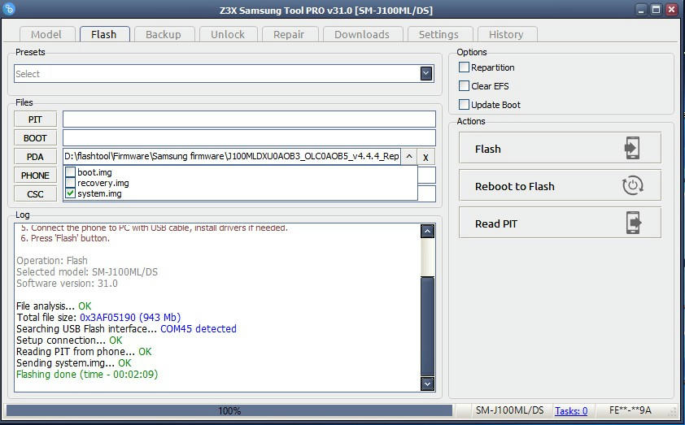Minimize the Z3X Samsung Tool window

pos(641,10)
